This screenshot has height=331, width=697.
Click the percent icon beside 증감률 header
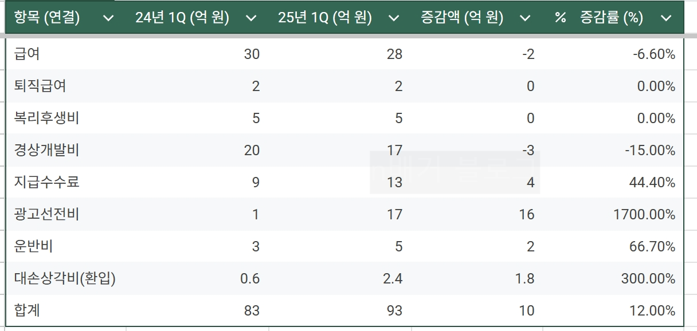(560, 18)
